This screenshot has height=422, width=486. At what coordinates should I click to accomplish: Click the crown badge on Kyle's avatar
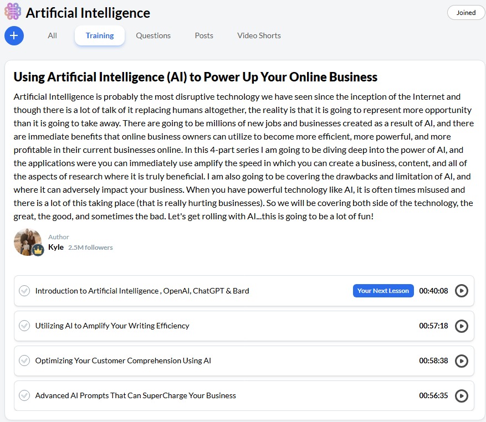pos(38,250)
